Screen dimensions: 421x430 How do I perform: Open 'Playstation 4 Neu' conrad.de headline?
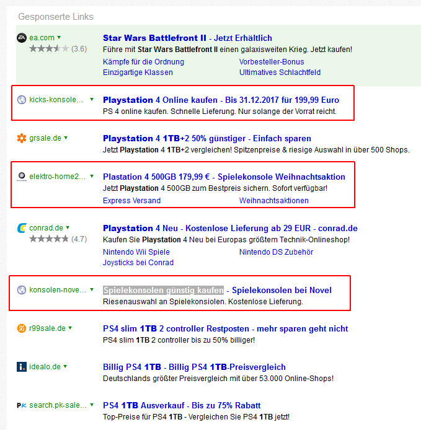point(230,228)
